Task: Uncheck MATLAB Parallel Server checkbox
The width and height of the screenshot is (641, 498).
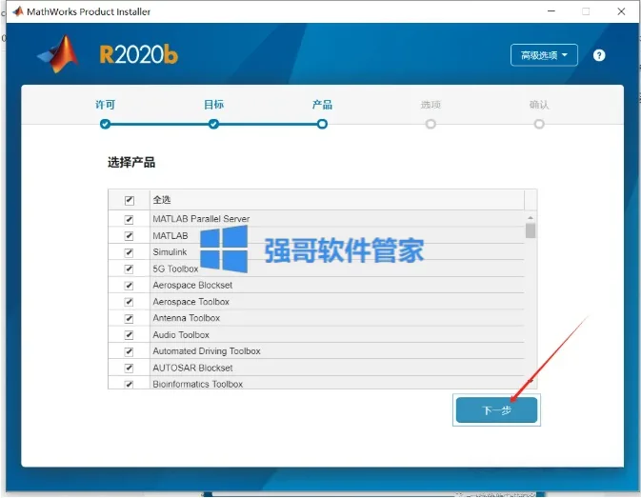Action: 129,219
